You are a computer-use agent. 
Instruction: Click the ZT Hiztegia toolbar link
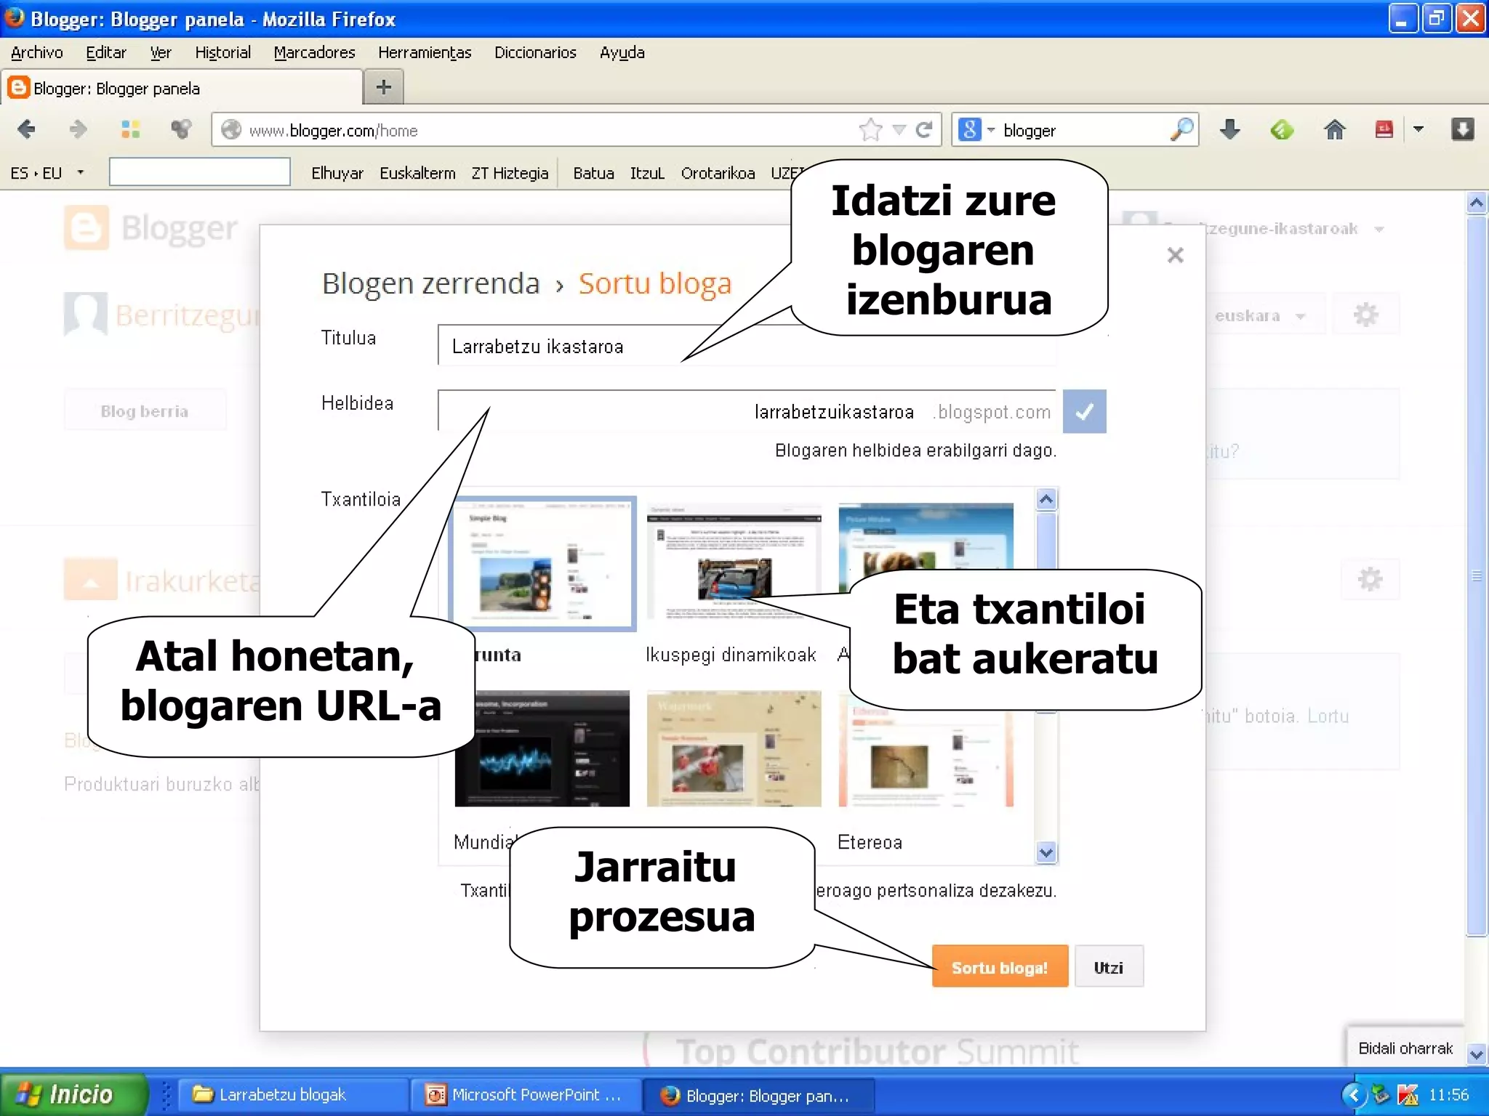pos(510,173)
